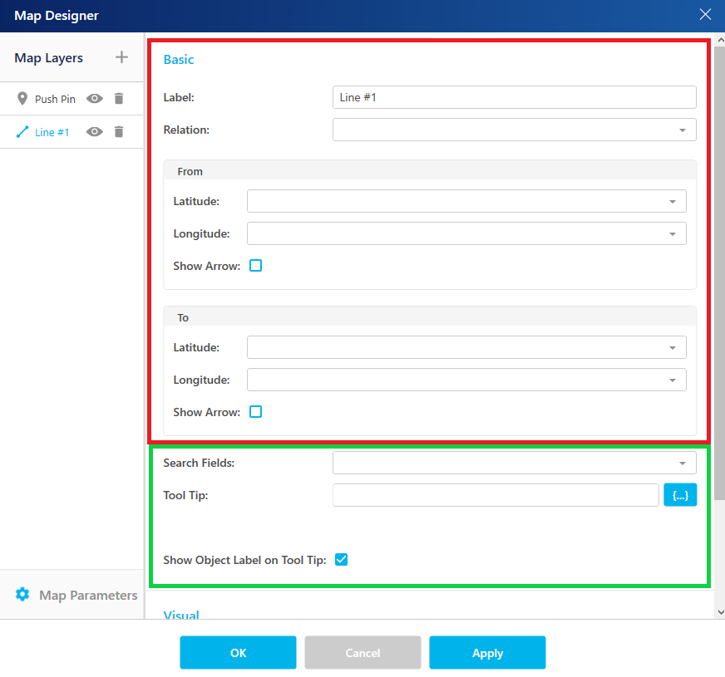
Task: Click the Cancel button
Action: tap(362, 653)
